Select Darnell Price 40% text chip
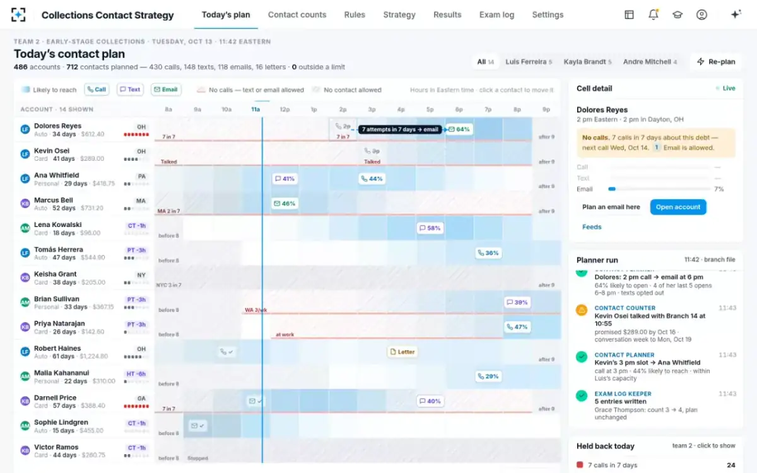This screenshot has width=757, height=473. pyautogui.click(x=430, y=401)
